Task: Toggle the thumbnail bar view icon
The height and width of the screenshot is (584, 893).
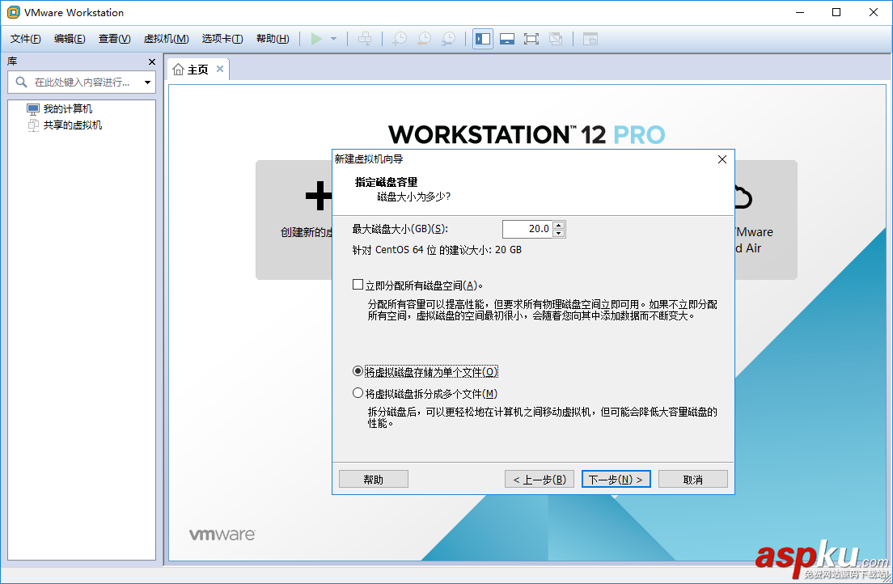Action: (x=507, y=39)
